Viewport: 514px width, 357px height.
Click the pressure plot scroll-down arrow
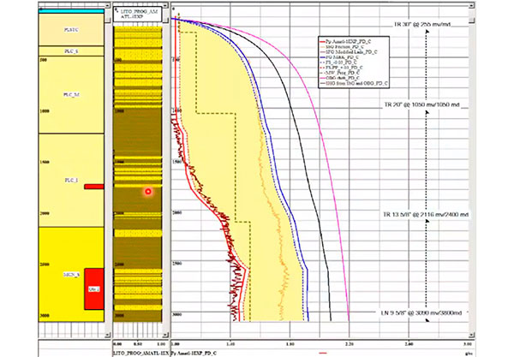(471, 335)
